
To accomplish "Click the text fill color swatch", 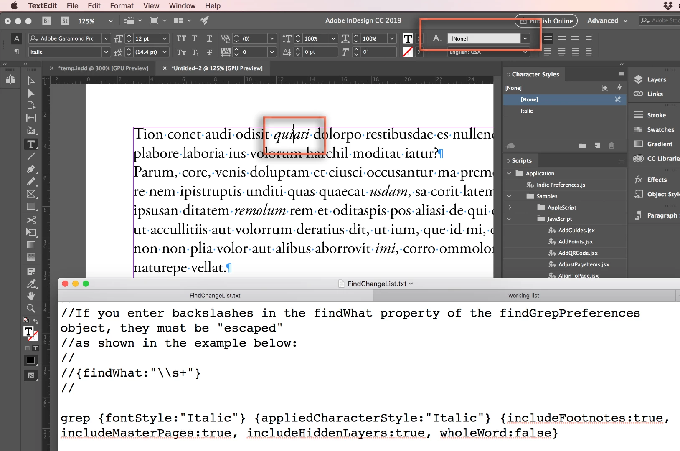I will (x=408, y=38).
